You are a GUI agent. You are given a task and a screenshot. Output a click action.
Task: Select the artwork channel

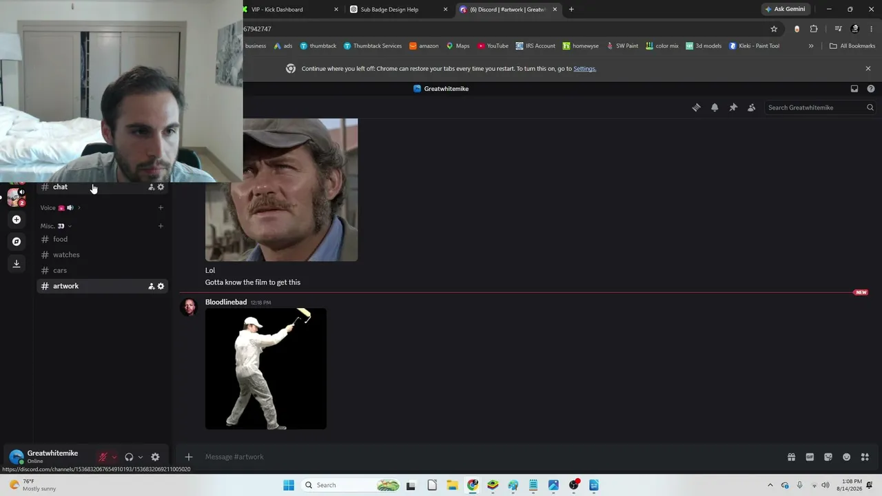103,286
